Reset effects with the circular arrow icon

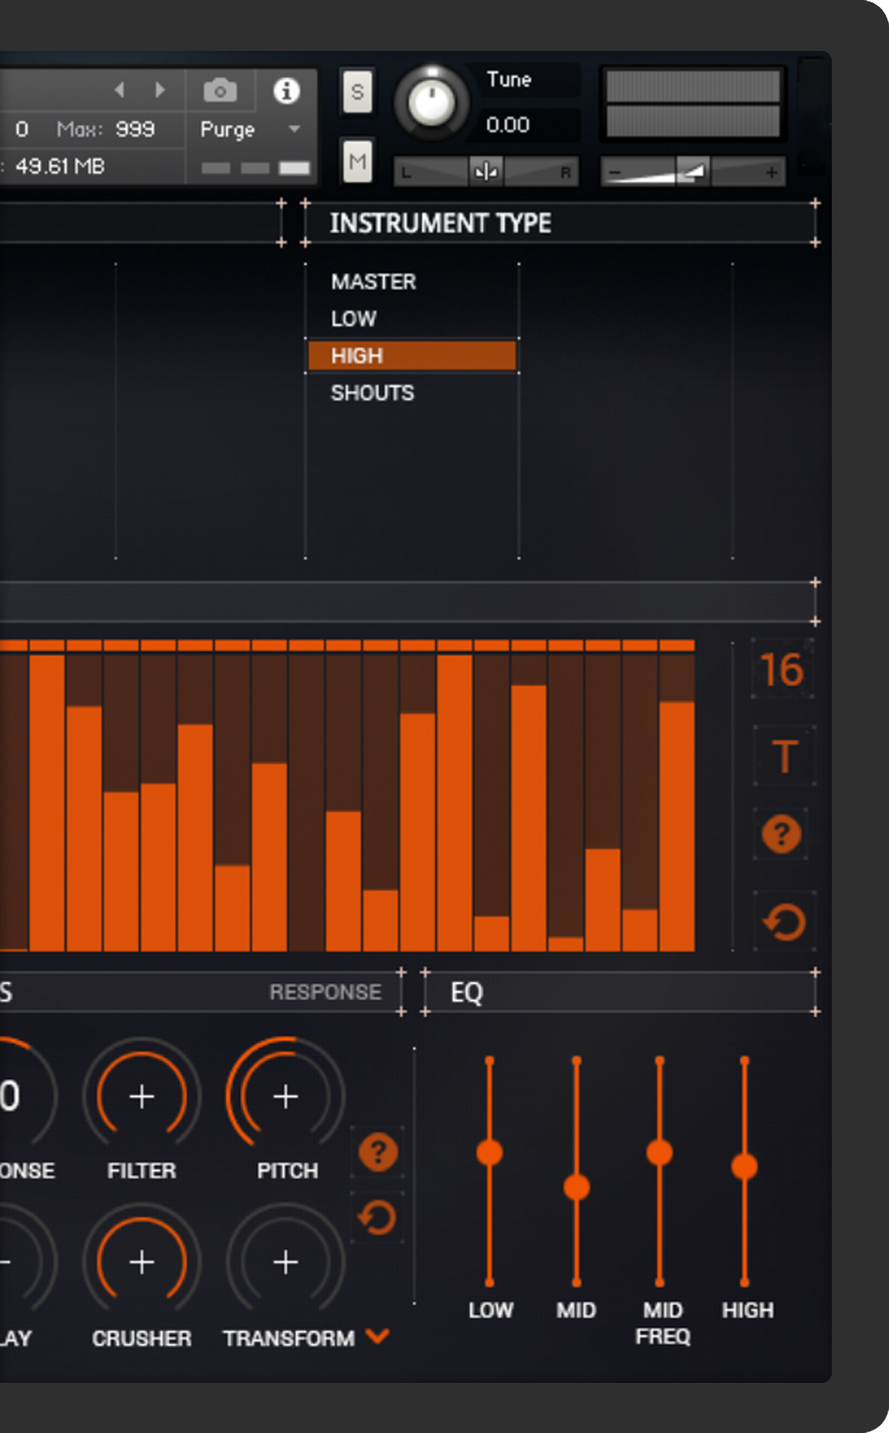tap(378, 1218)
